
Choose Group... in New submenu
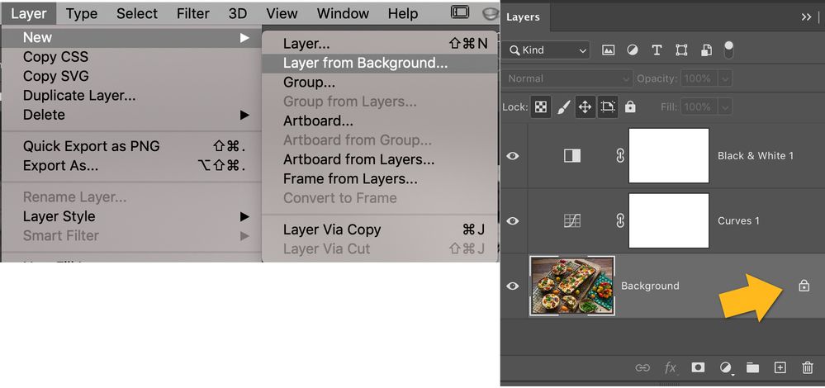[x=380, y=83]
